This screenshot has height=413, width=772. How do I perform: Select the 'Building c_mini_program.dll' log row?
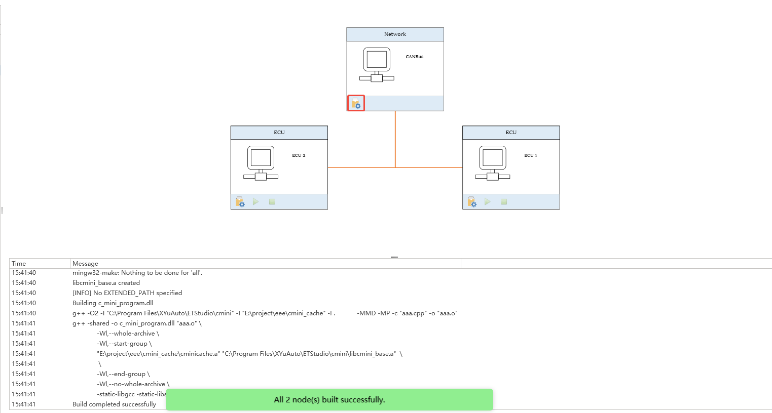click(390, 303)
